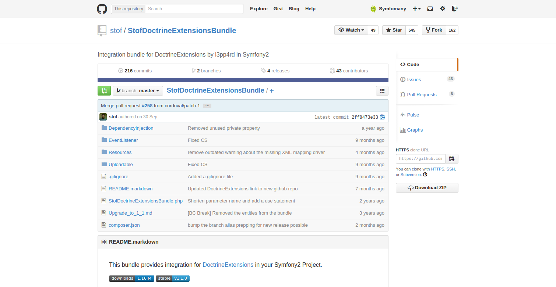
Task: Open the DoctrineExtensions link in README
Action: [228, 265]
